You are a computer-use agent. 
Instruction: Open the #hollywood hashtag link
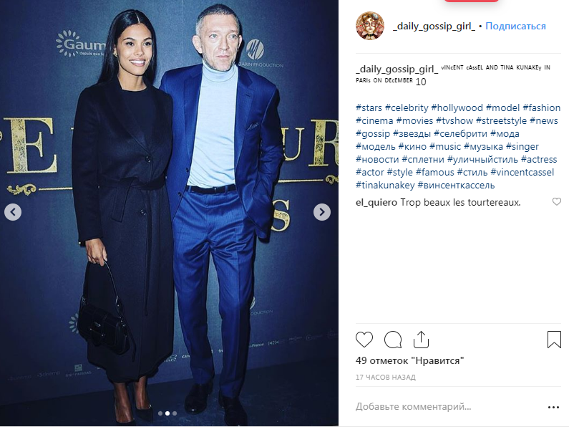point(457,108)
